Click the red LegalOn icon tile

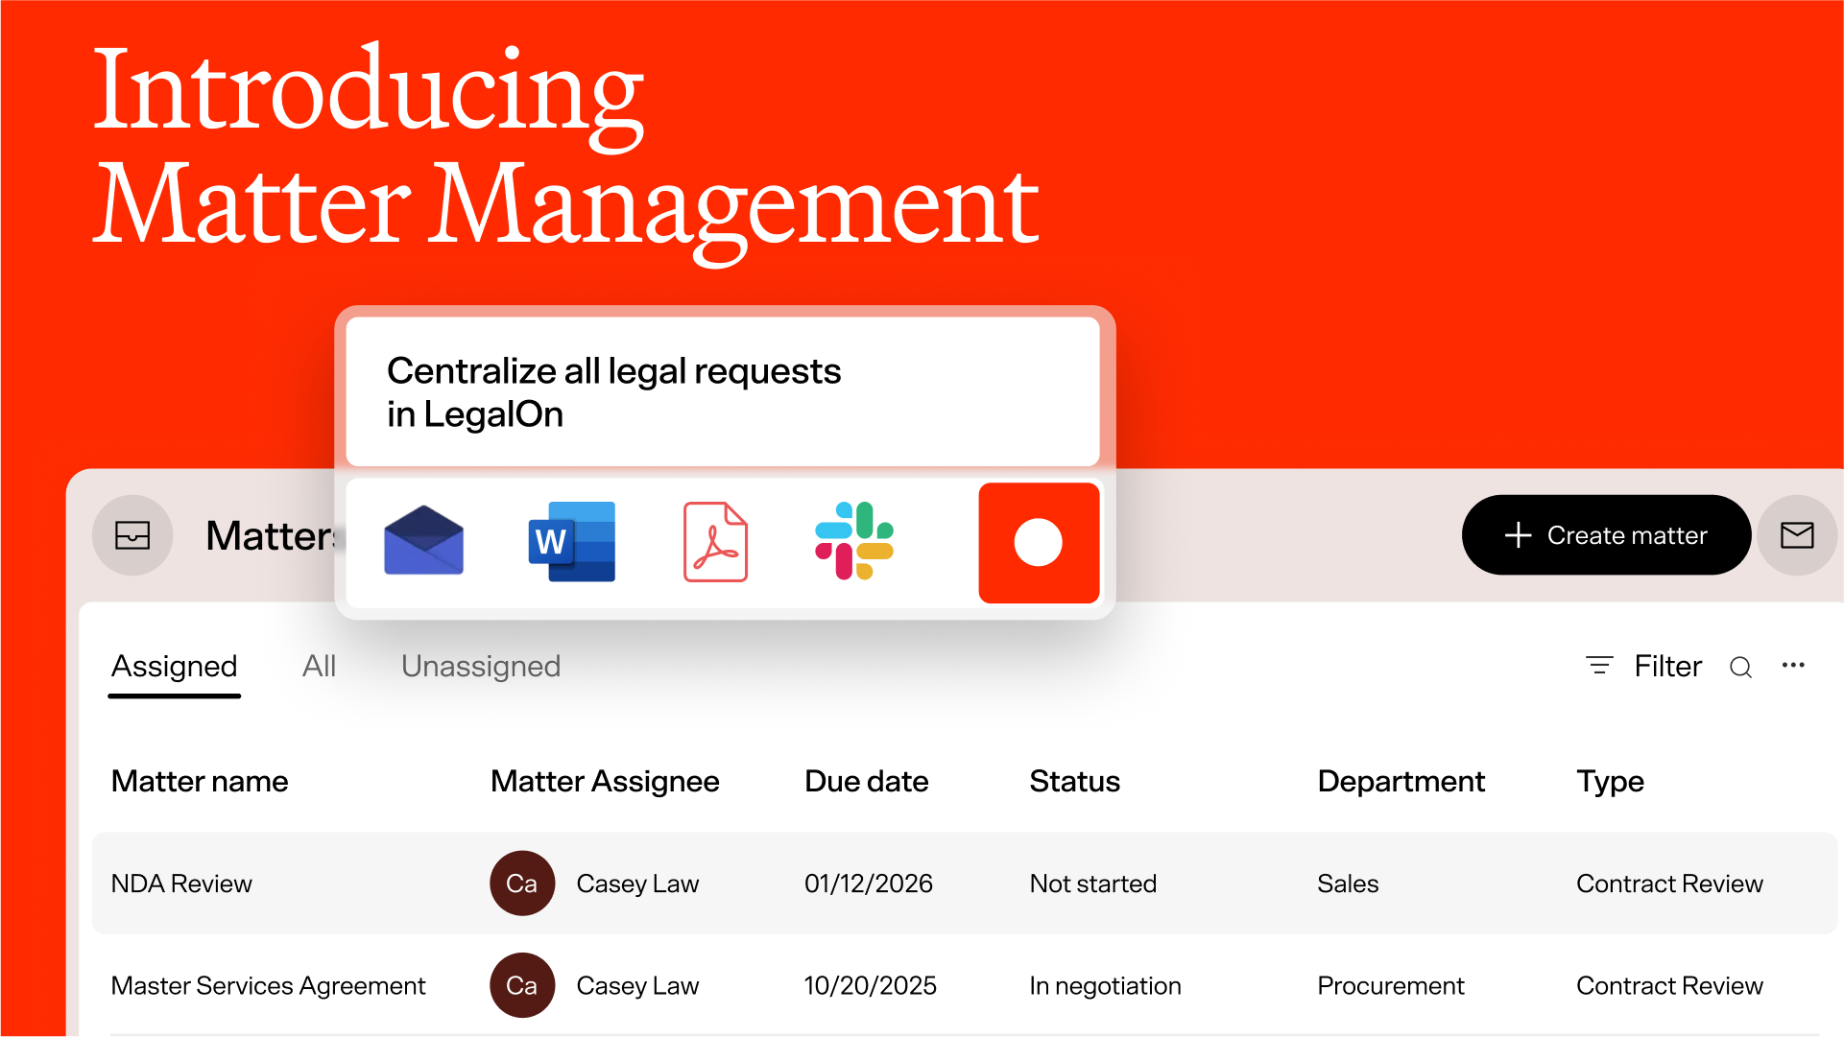(1039, 543)
